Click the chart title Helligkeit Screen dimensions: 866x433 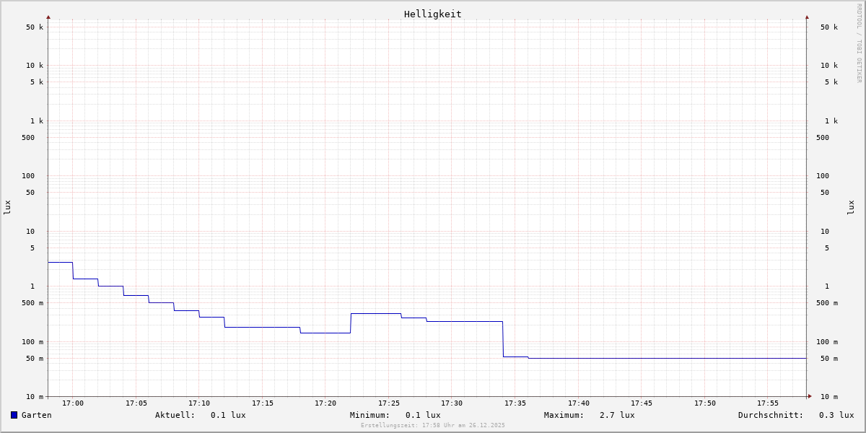tap(432, 14)
